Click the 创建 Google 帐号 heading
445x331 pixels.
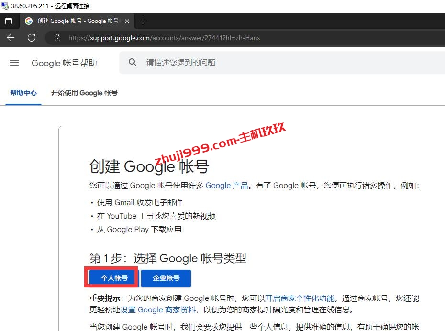pos(149,166)
